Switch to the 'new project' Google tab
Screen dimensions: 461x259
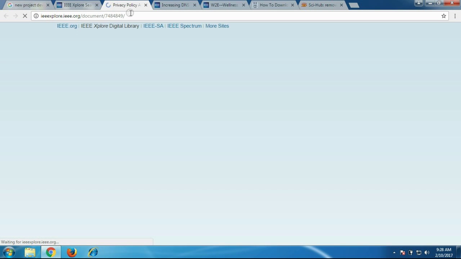pos(28,5)
